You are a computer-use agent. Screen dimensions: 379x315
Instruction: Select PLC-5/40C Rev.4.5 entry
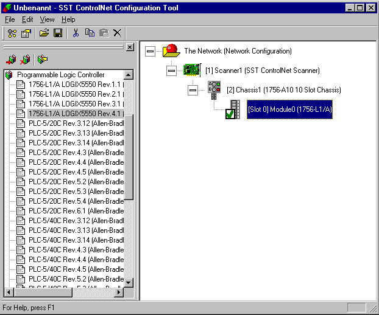(x=76, y=269)
